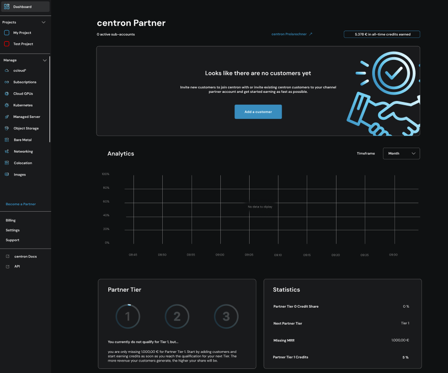Open the Timeframe Month dropdown

[x=401, y=154]
